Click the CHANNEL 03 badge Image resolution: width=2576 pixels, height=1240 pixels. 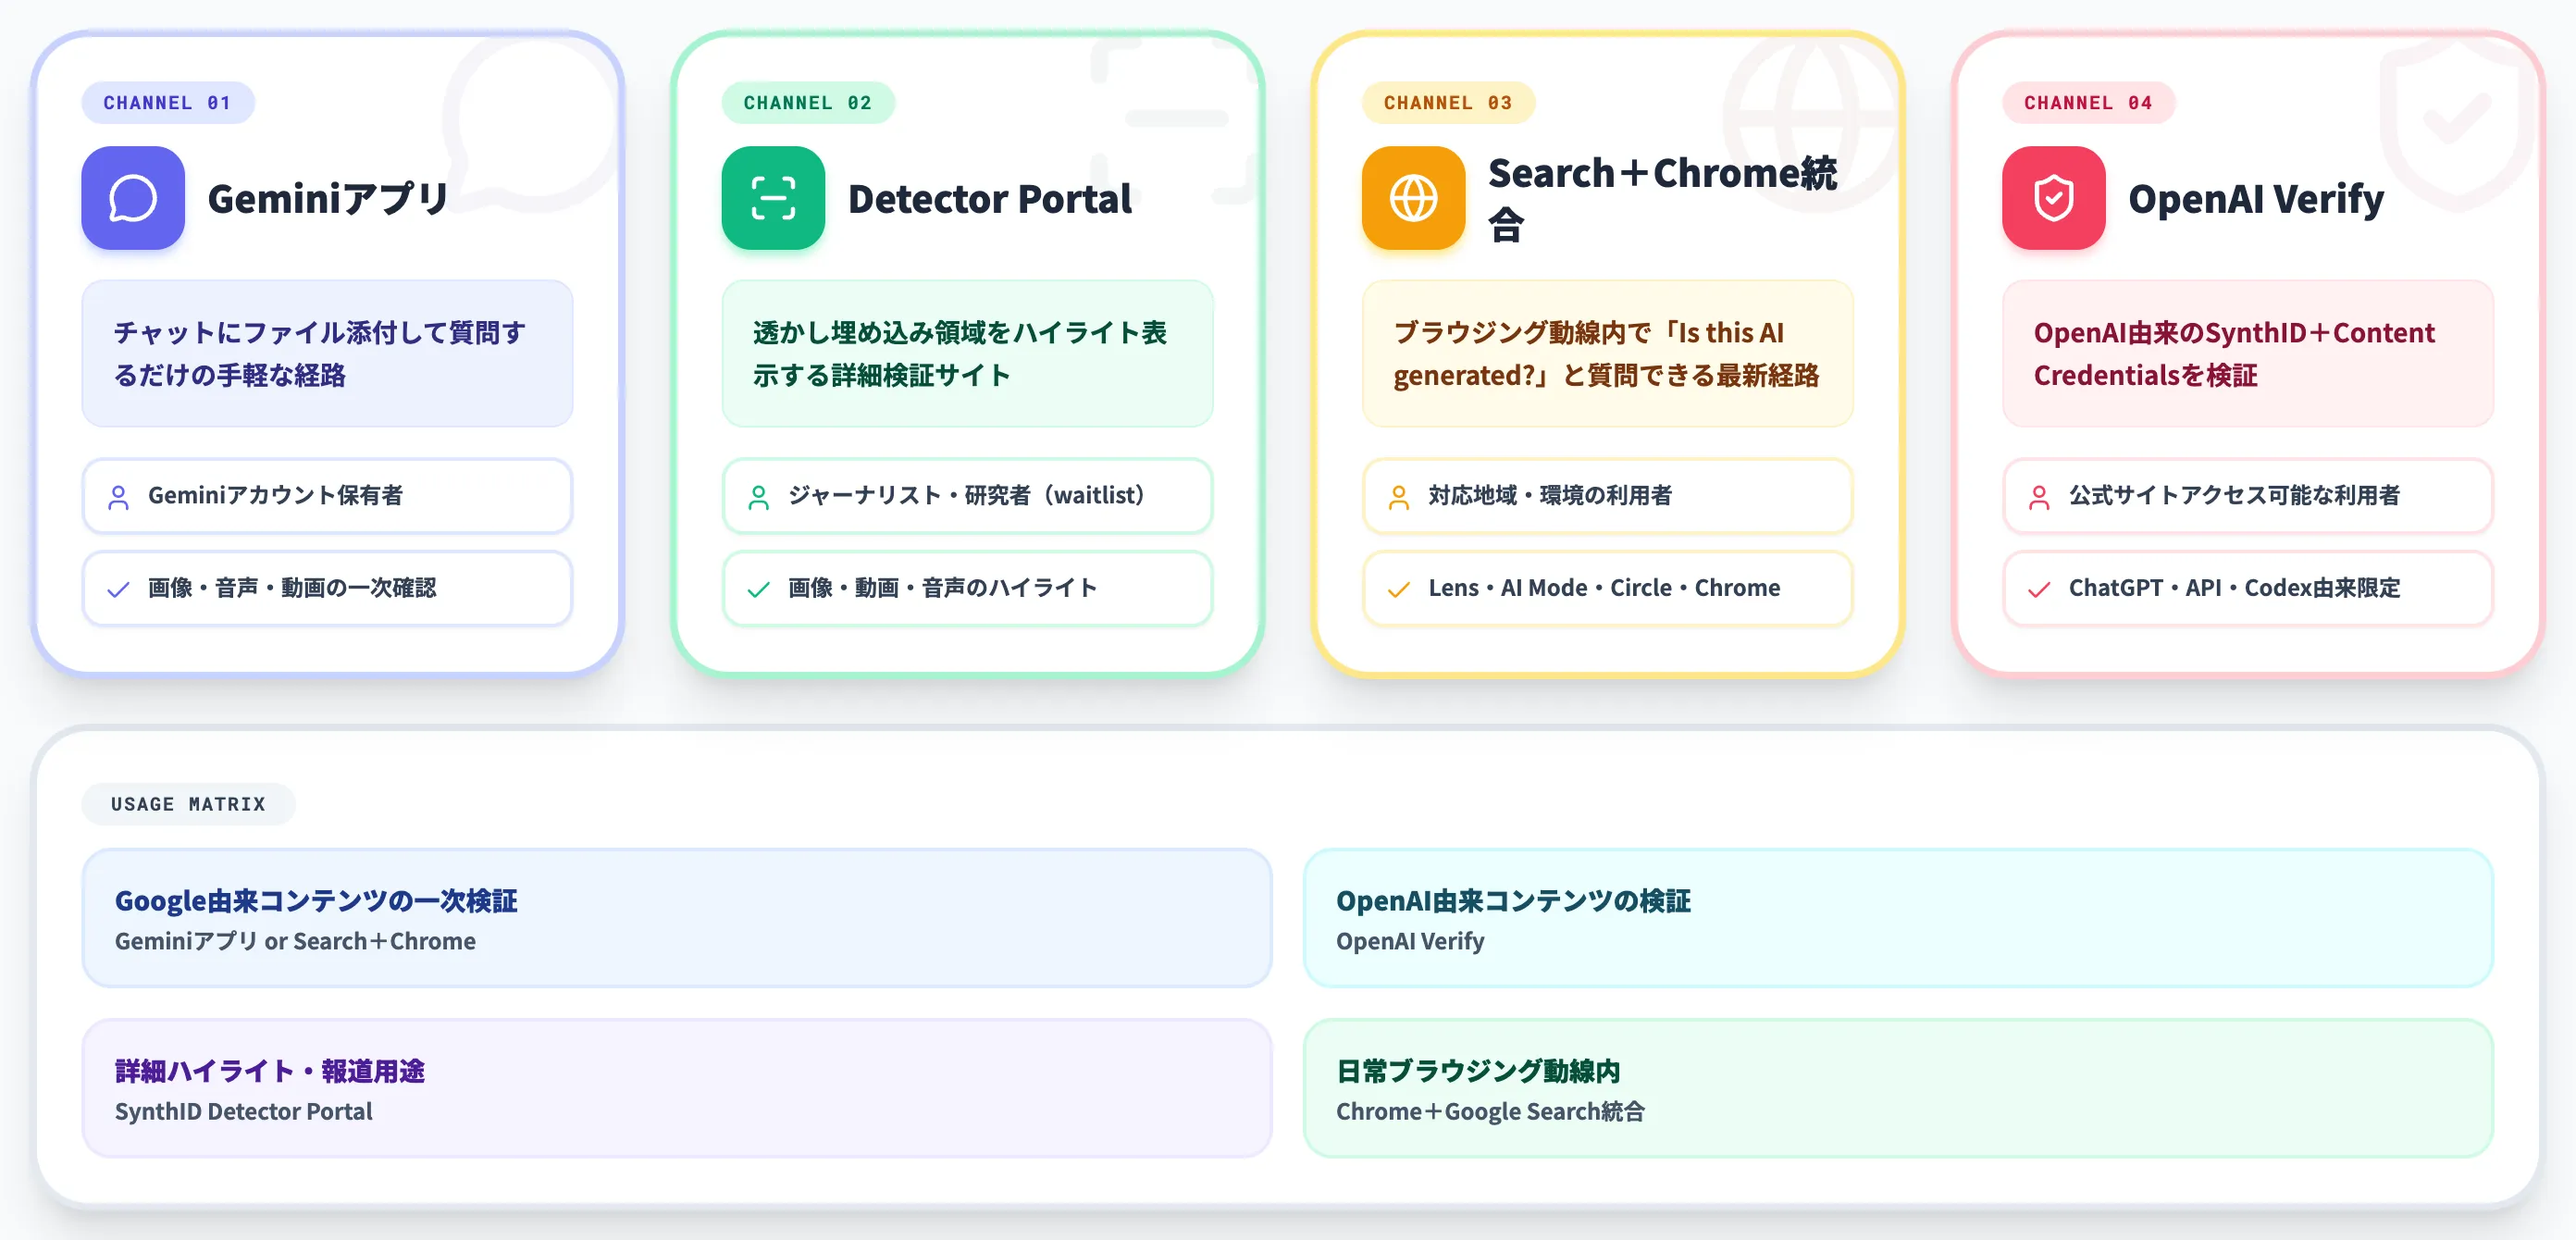1448,103
